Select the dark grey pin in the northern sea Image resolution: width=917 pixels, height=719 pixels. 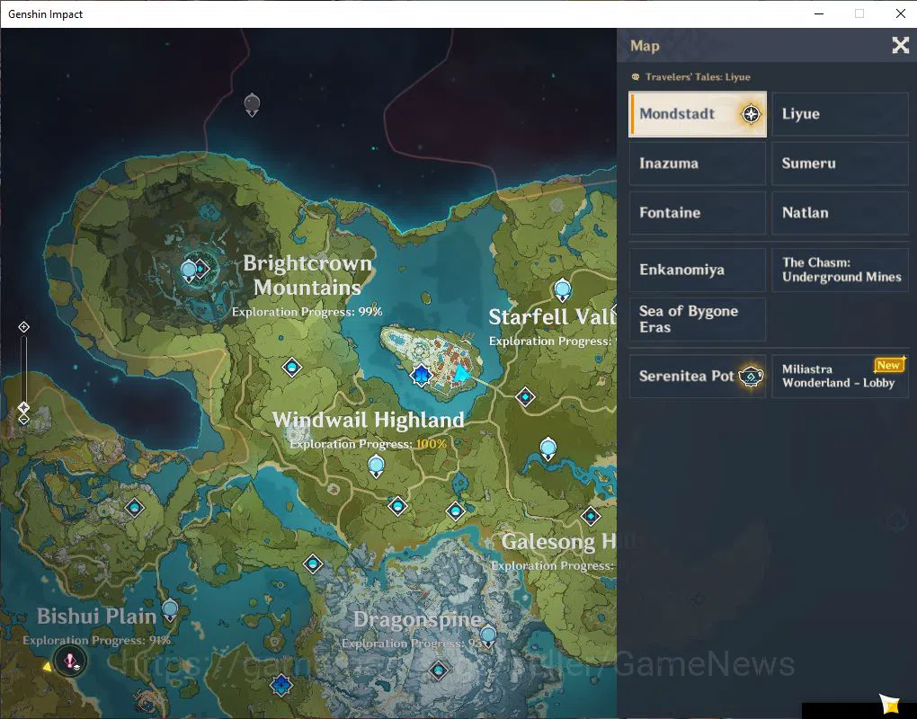tap(252, 104)
